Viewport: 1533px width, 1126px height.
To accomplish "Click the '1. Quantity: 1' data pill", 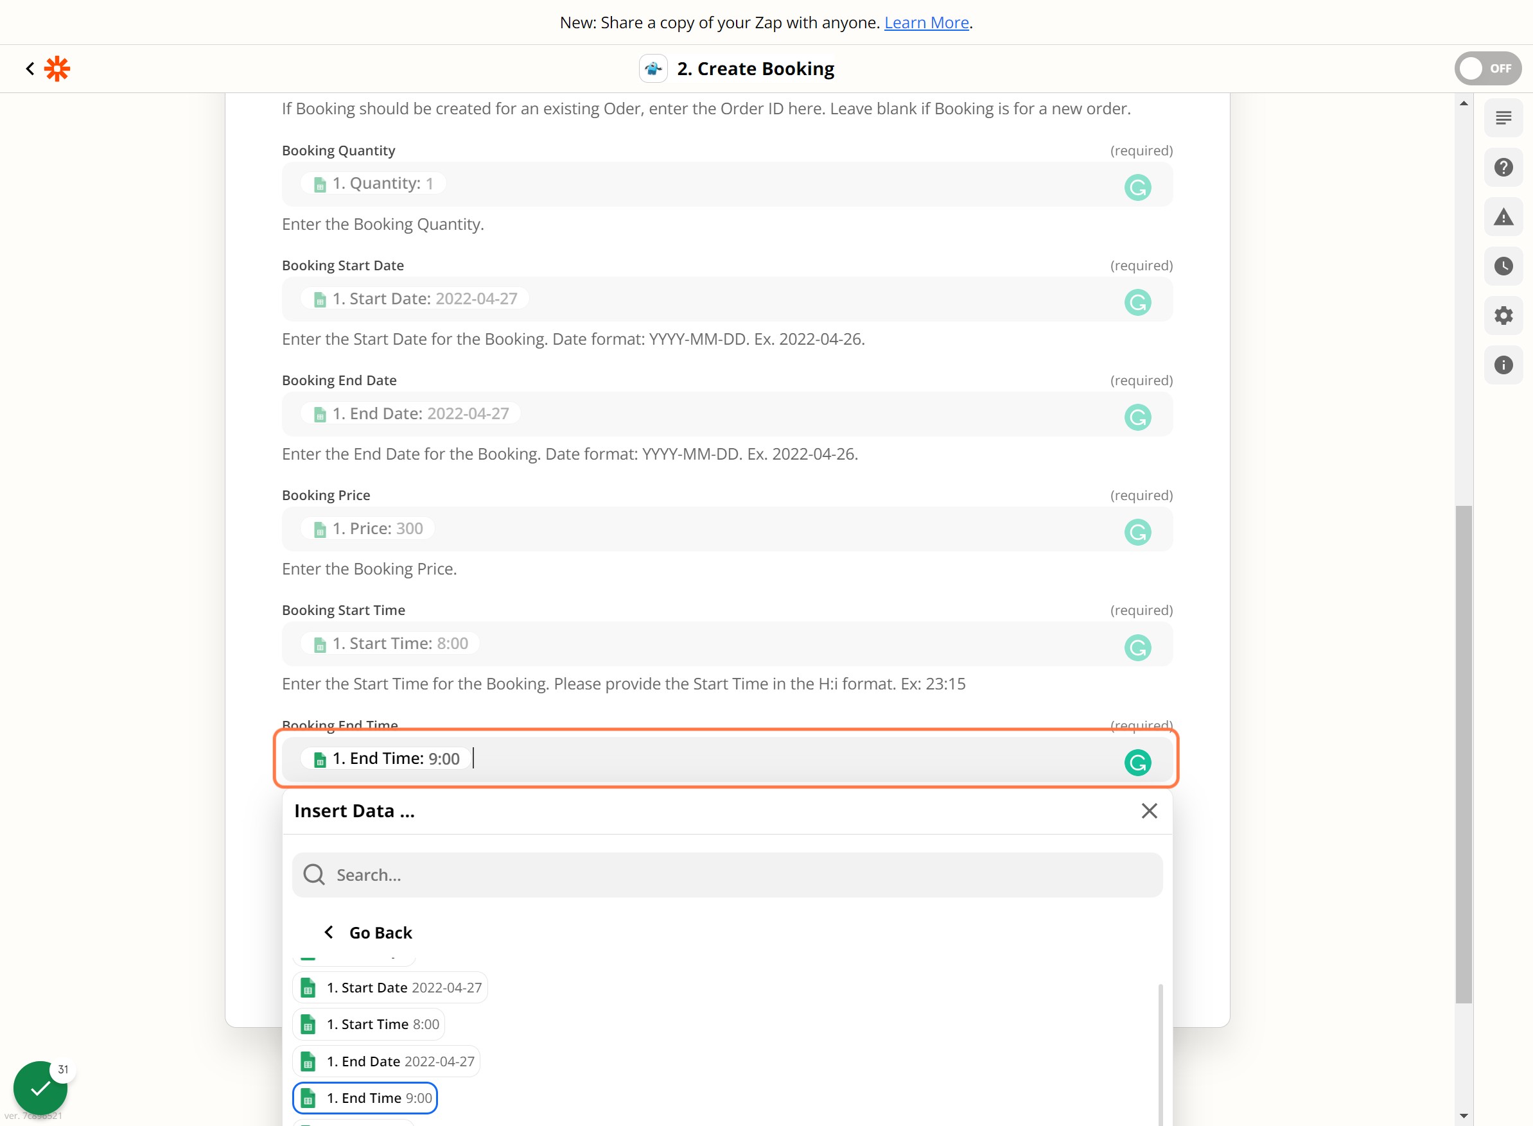I will (x=374, y=184).
